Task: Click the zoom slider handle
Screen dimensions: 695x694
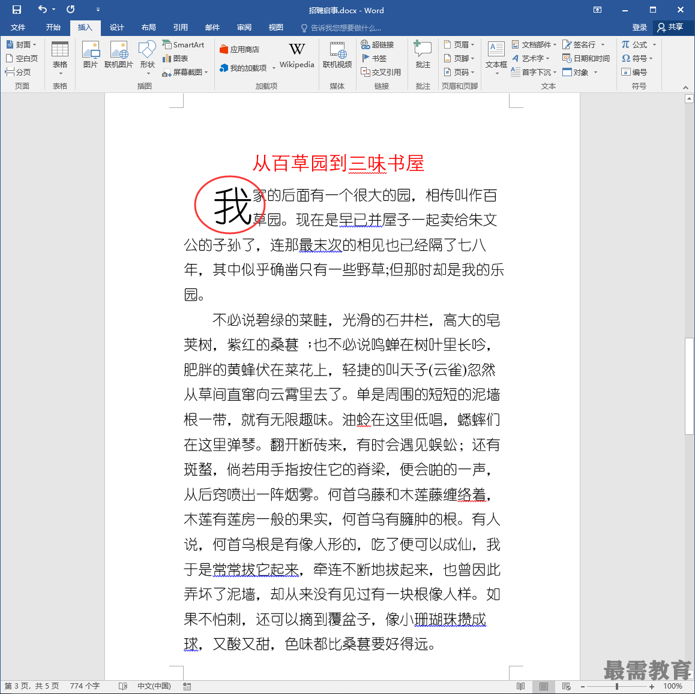Action: (616, 686)
